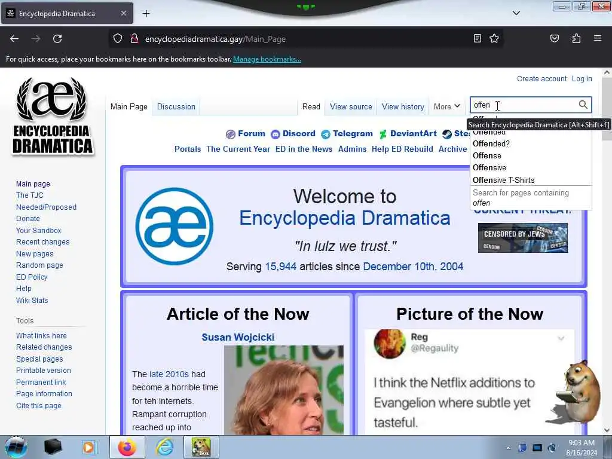This screenshot has width=612, height=459.
Task: Open The Current Year link
Action: point(238,149)
